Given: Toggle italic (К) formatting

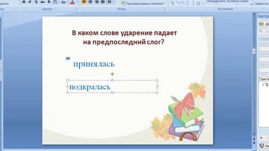Looking at the screenshot, I should [x=30, y=2].
